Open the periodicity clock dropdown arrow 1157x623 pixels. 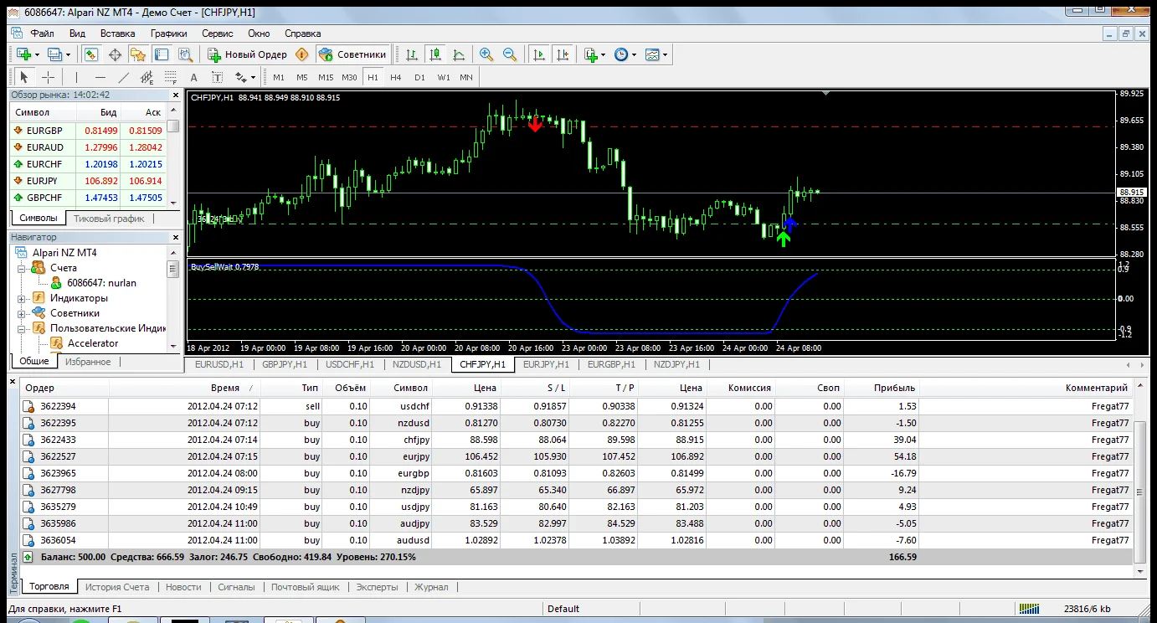[x=634, y=55]
